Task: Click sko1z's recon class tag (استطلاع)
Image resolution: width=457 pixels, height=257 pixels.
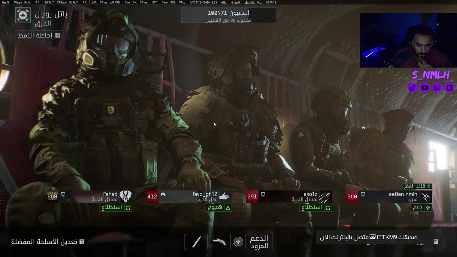Action: 316,207
